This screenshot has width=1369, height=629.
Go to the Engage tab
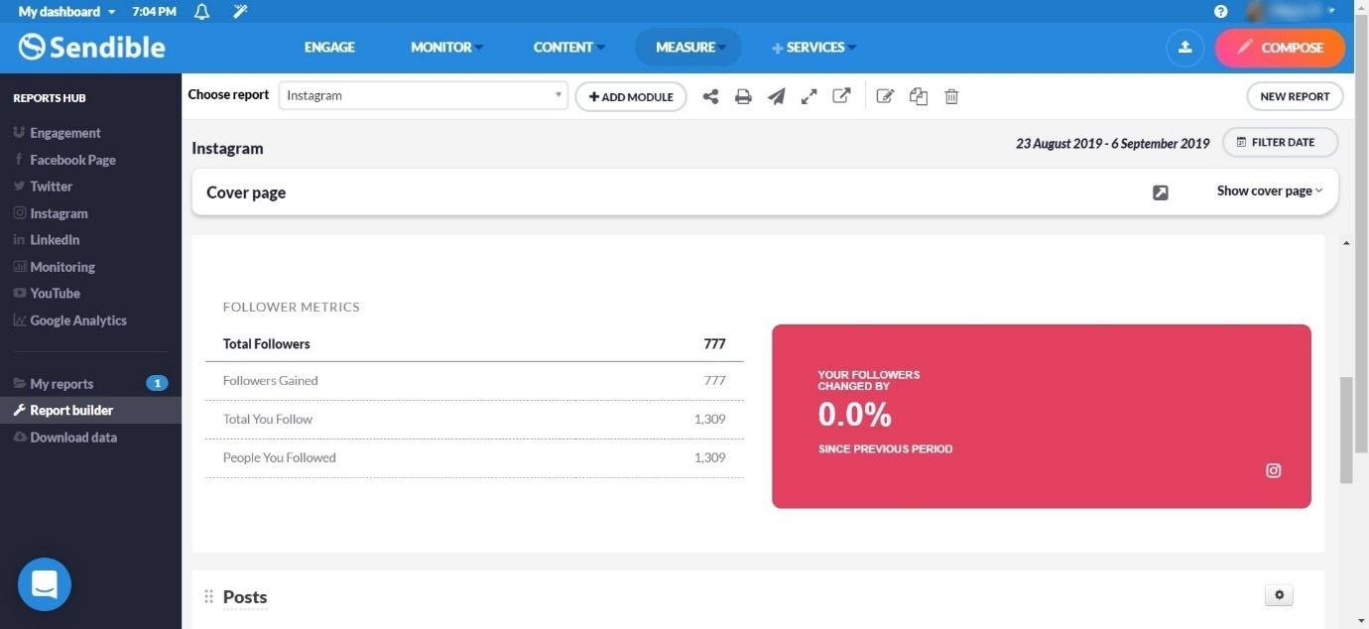point(329,47)
